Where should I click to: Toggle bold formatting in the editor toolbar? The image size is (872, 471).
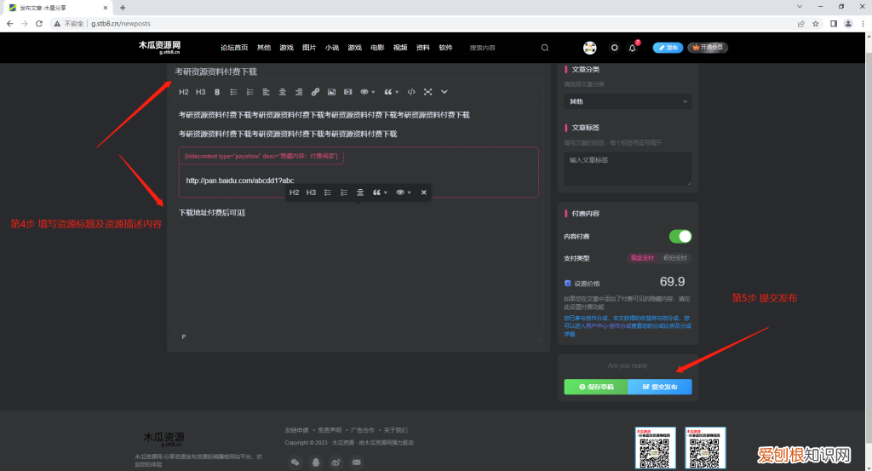click(x=217, y=92)
